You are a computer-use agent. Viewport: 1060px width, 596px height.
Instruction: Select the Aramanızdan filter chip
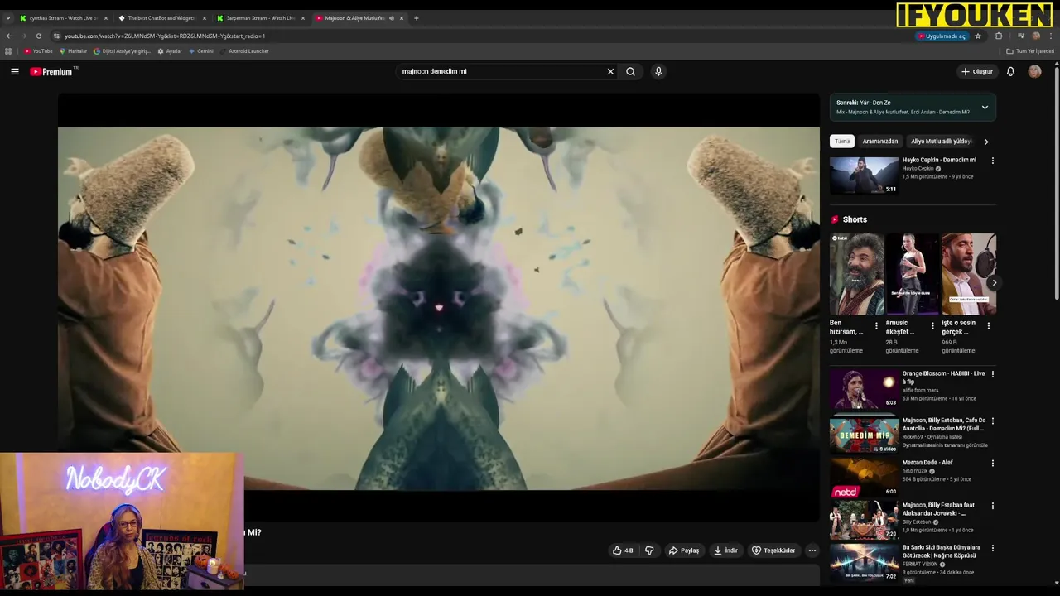(x=879, y=142)
